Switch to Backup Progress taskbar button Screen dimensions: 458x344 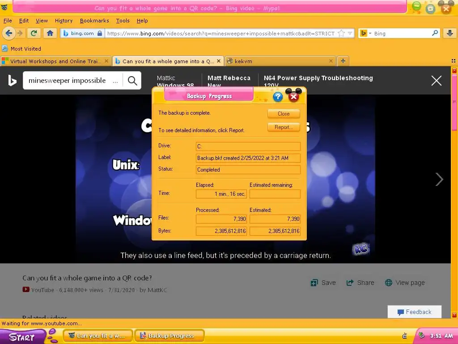(170, 336)
